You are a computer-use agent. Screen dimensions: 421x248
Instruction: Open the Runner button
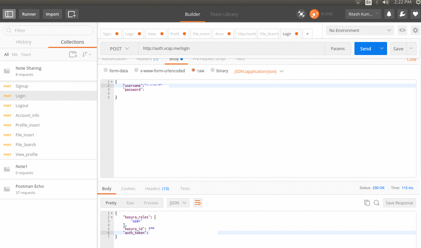coord(29,14)
